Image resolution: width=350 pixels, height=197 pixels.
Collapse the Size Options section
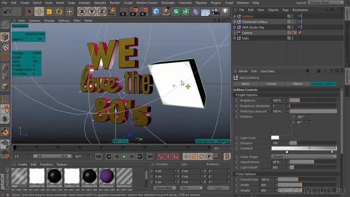(236, 174)
